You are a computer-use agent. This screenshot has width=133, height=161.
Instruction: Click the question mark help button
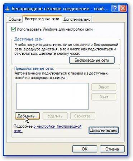click(x=115, y=9)
